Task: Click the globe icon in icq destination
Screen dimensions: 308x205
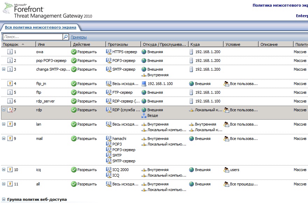Action: pyautogui.click(x=191, y=170)
